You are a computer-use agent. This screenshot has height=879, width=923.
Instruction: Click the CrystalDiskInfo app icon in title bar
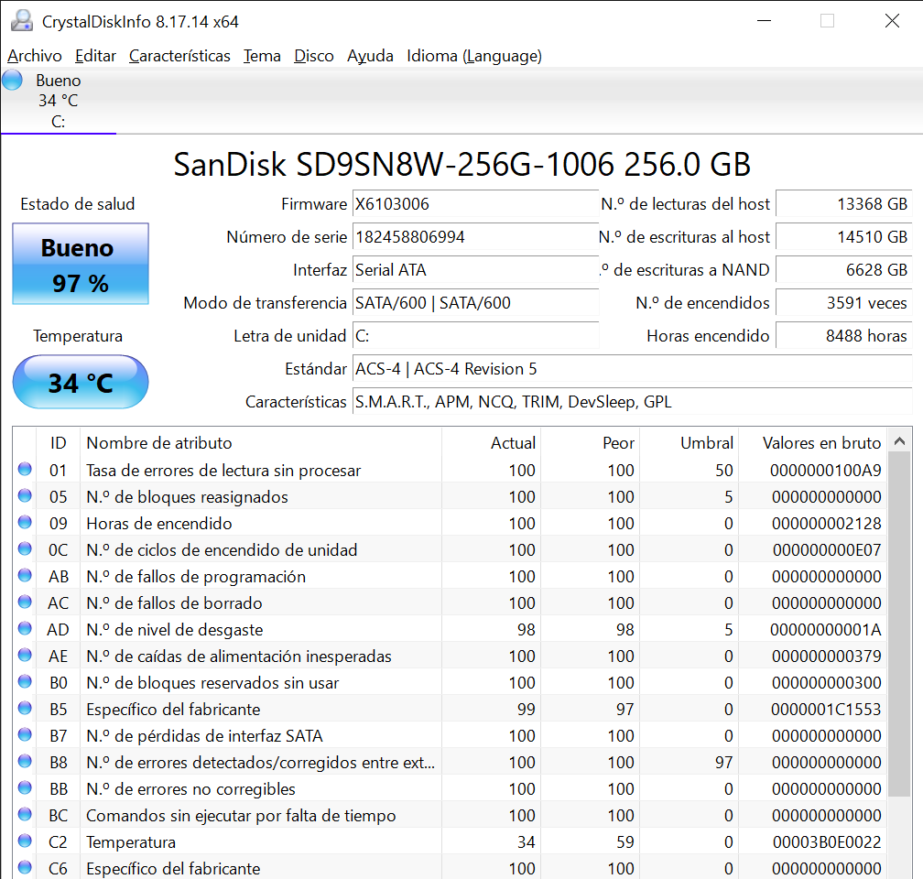coord(22,21)
